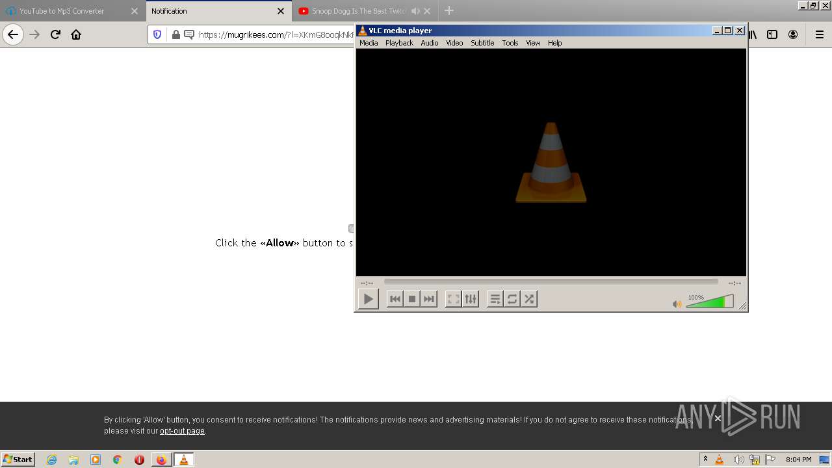Open the tracking protection shield icon

[x=157, y=34]
